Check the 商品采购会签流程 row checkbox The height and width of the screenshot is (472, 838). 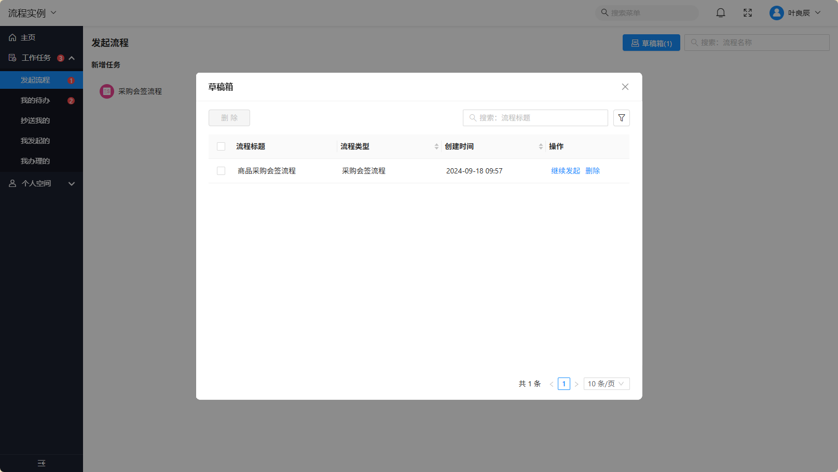221,171
